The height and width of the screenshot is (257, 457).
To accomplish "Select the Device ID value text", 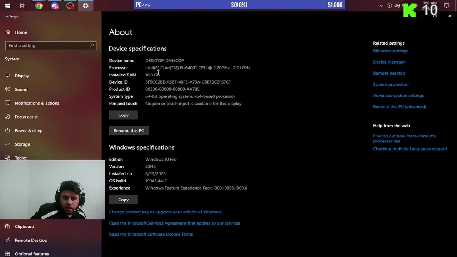I will click(188, 82).
